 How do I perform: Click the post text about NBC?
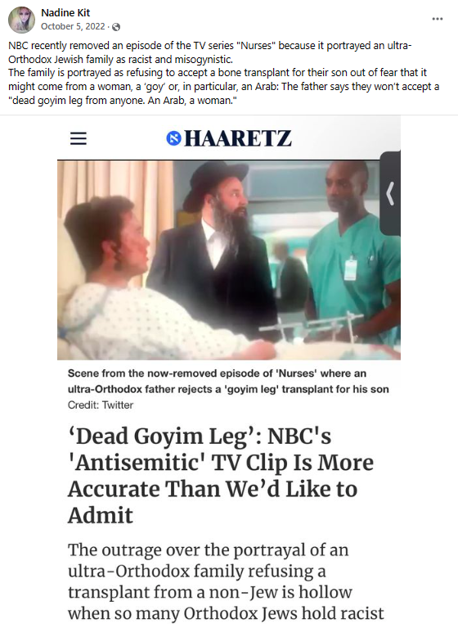(x=210, y=52)
